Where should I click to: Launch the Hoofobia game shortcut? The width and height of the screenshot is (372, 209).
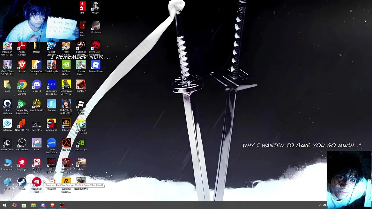96,27
